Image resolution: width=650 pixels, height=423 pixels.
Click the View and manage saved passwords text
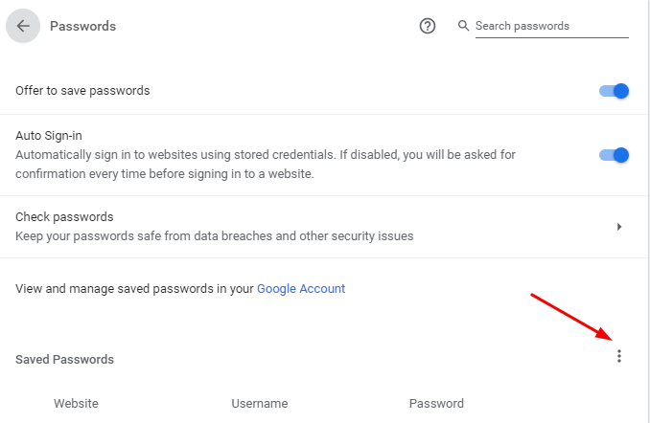[x=134, y=288]
